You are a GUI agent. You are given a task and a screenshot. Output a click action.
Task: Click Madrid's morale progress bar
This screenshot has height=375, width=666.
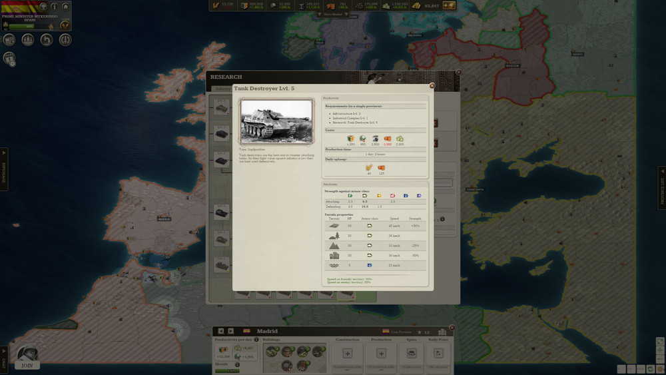click(x=227, y=371)
